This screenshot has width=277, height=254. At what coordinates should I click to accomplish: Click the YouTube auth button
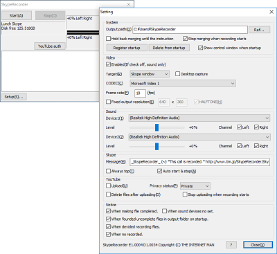50,46
